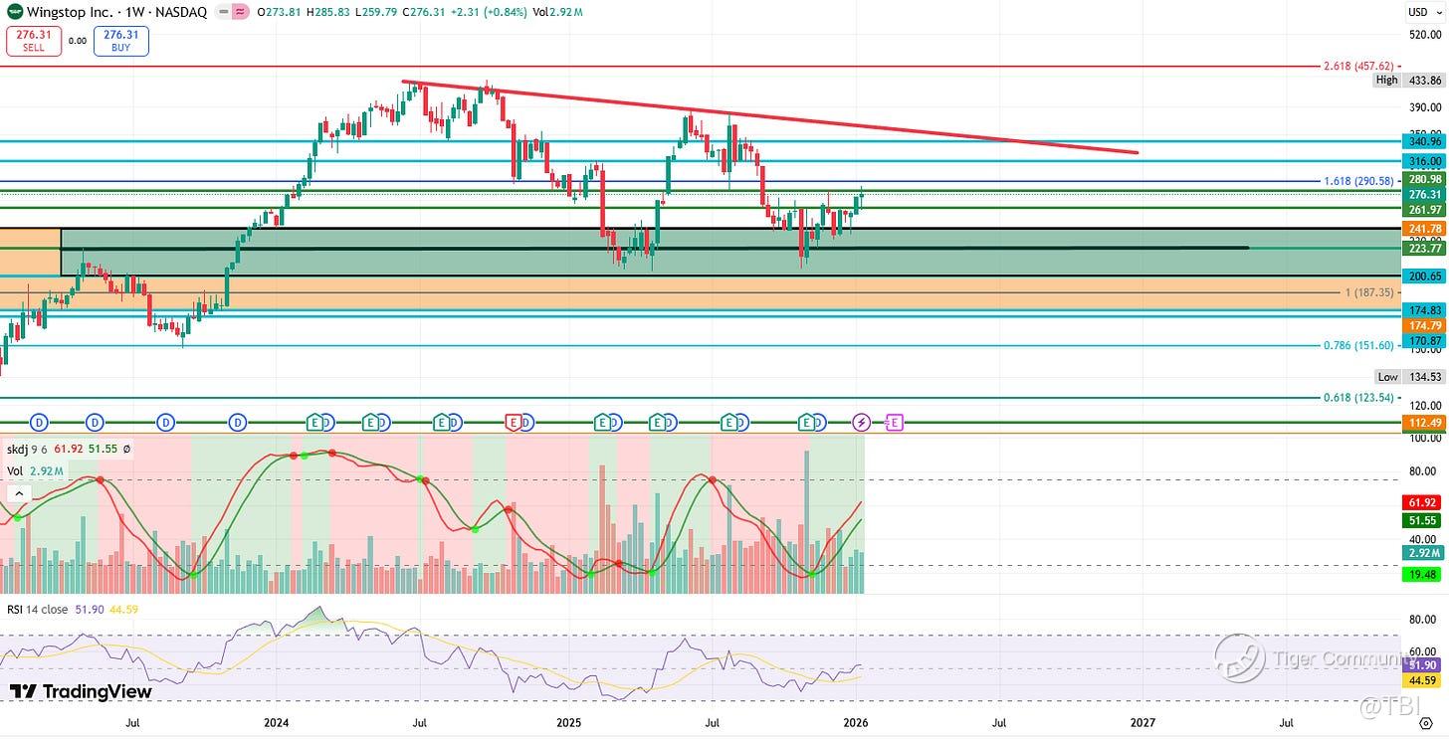1449x739 pixels.
Task: Click the 223.77 price axis label
Action: point(1423,250)
